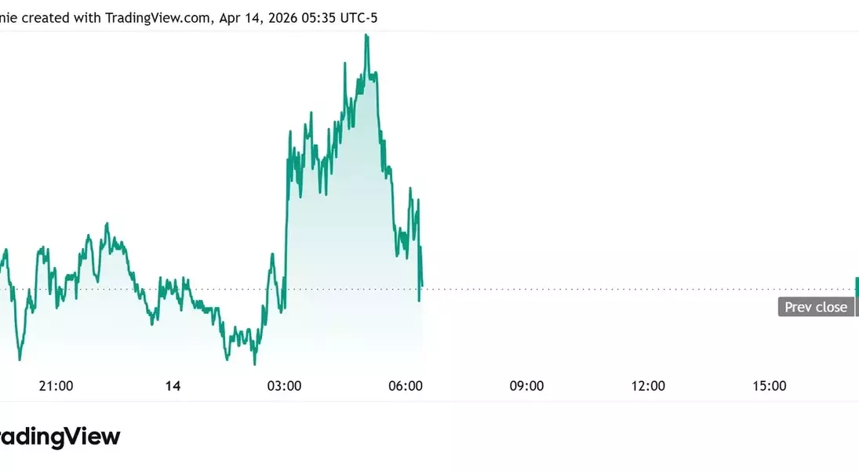Screen dimensions: 859x471
Task: Click the highest peak of the price line
Action: [366, 36]
